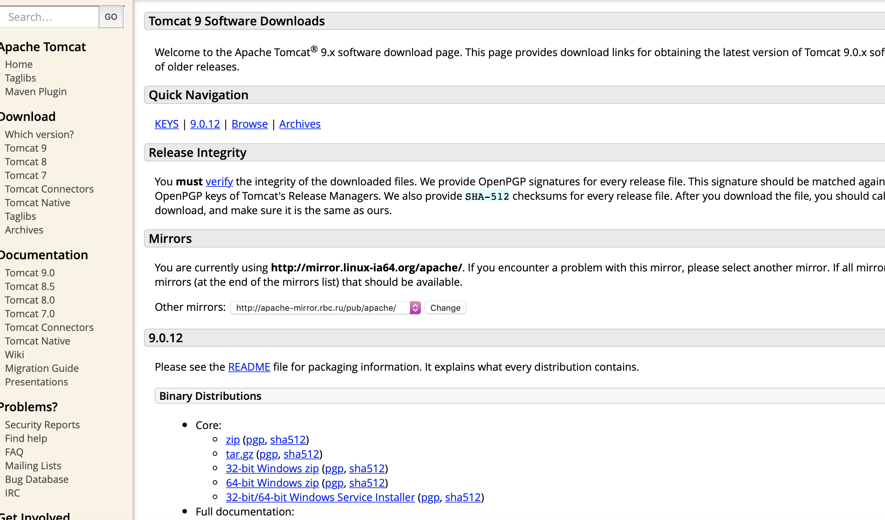Open the Mailing Lists link
The width and height of the screenshot is (885, 520).
click(x=33, y=466)
